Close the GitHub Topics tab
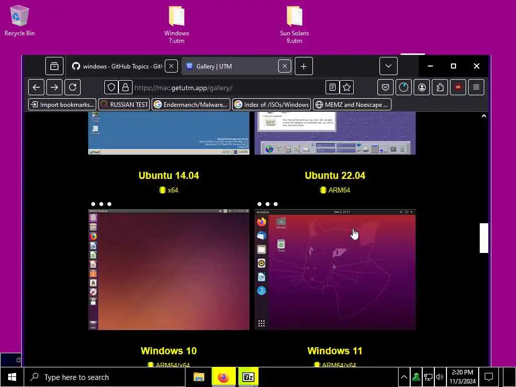Image resolution: width=516 pixels, height=387 pixels. [171, 66]
